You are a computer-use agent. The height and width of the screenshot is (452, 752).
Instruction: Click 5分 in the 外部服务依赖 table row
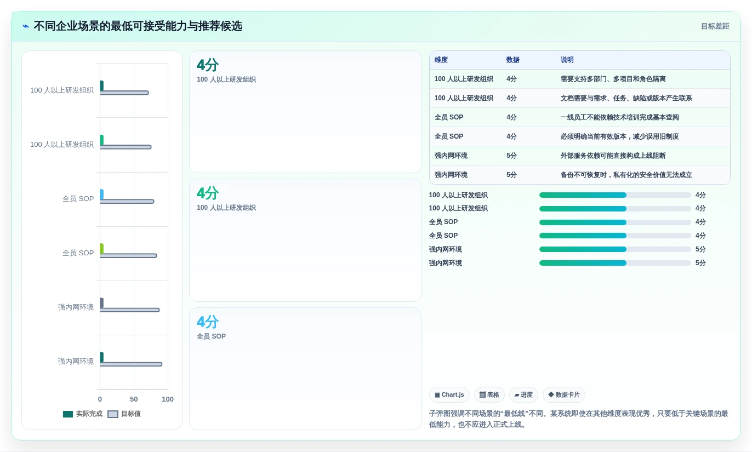(512, 156)
